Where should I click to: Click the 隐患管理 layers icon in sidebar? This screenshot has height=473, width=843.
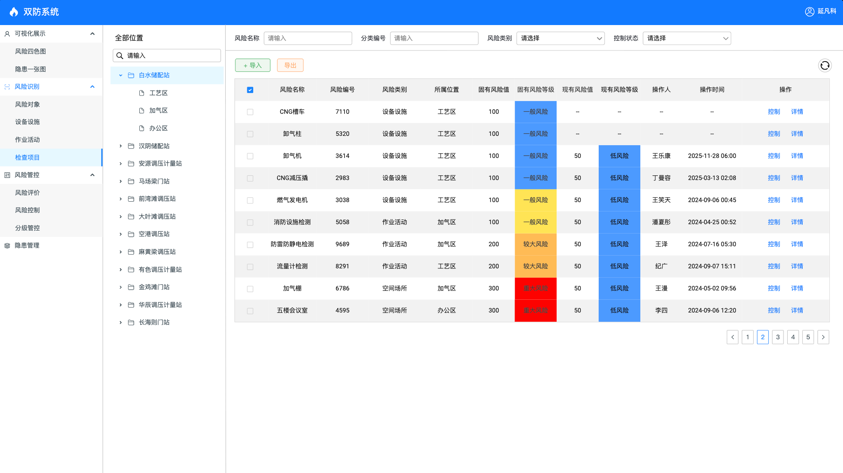tap(7, 245)
